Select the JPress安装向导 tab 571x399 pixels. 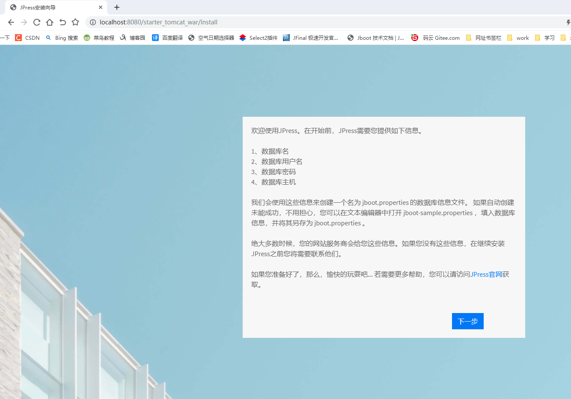coord(56,7)
